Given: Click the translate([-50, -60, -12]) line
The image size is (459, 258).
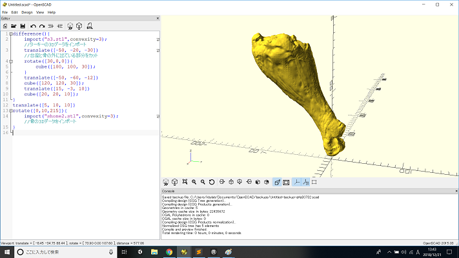Looking at the screenshot, I should pos(61,78).
